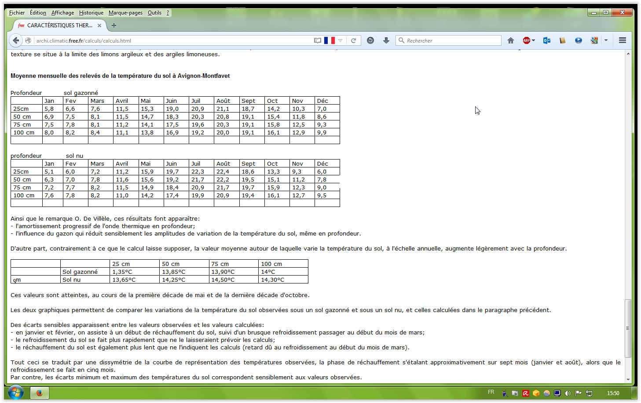Open the Historique menu
This screenshot has height=403, width=641.
(x=91, y=13)
